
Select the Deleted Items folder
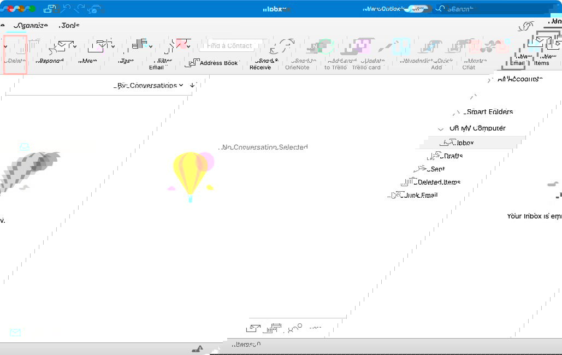pyautogui.click(x=431, y=182)
